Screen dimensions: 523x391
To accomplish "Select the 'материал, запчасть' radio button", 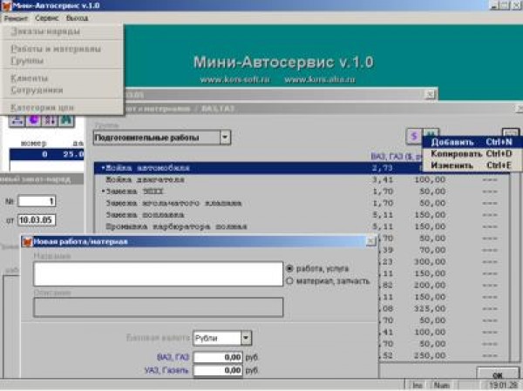I will tap(289, 280).
